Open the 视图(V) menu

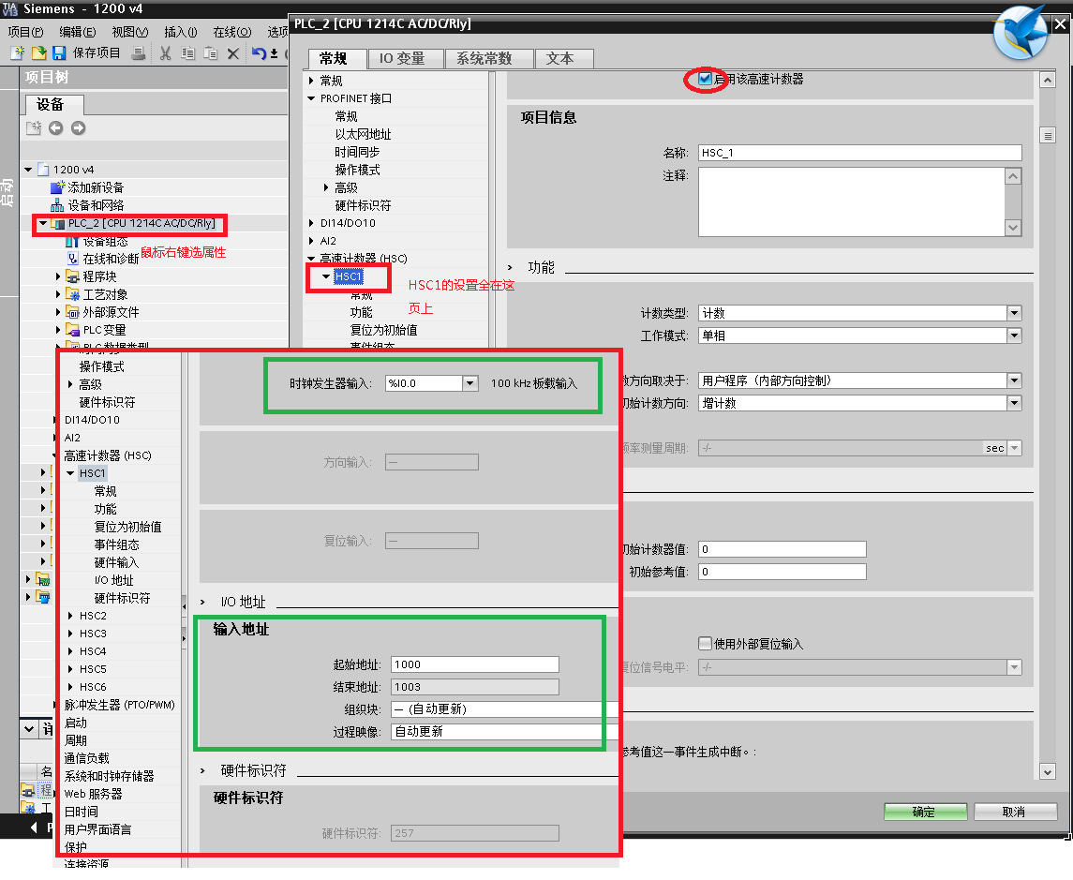130,32
